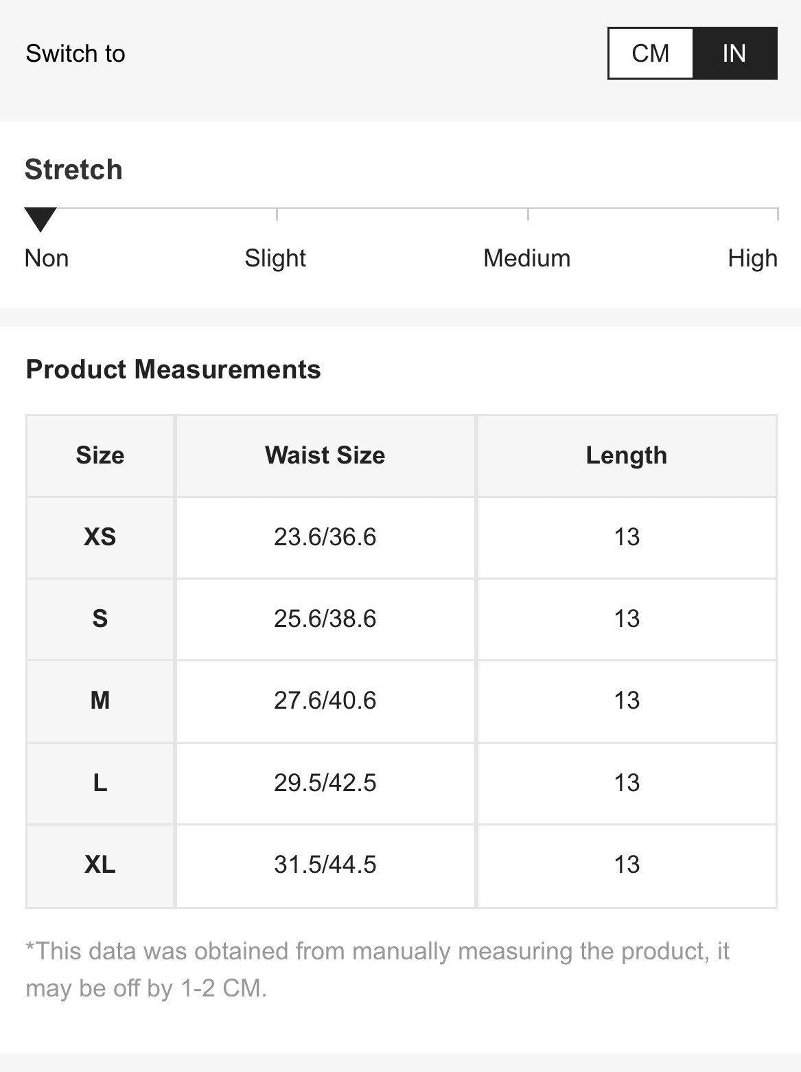Switch measurements to CM units
The width and height of the screenshot is (801, 1072).
point(651,54)
